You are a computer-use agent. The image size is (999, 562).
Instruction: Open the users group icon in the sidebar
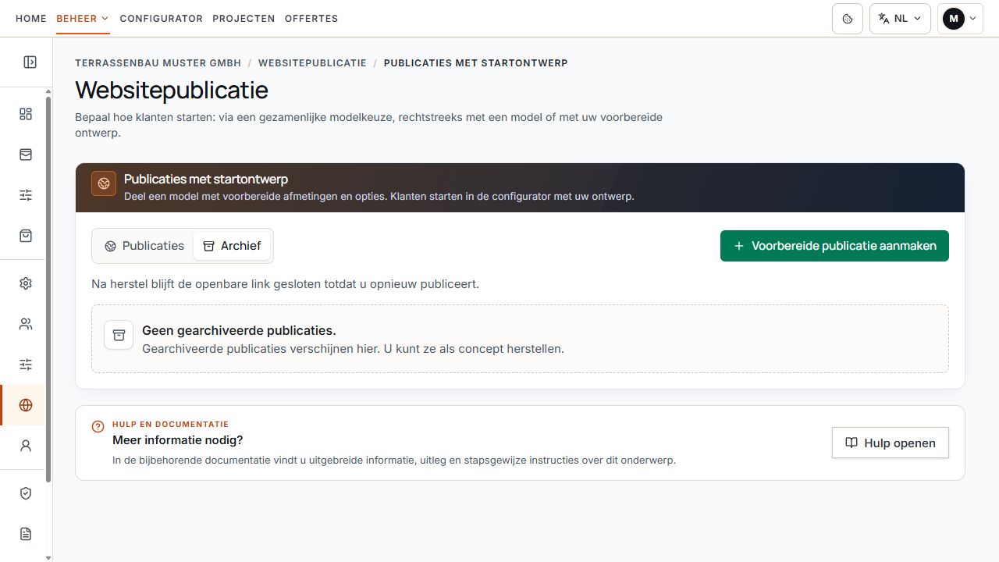click(x=26, y=324)
